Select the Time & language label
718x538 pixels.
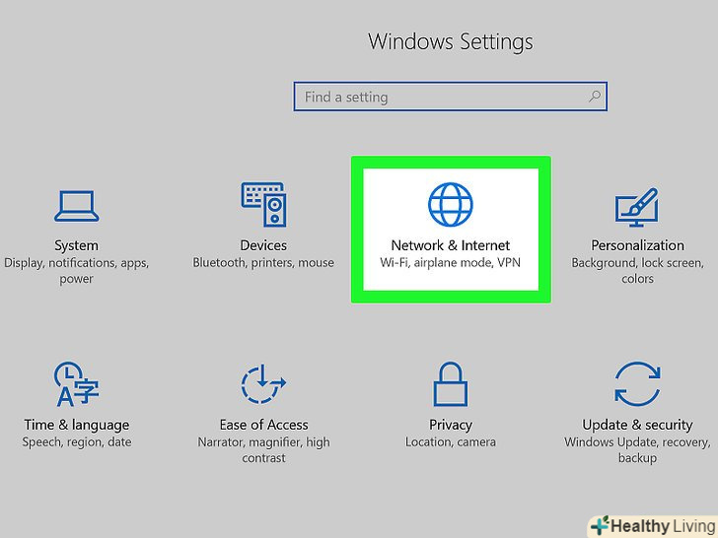coord(77,425)
